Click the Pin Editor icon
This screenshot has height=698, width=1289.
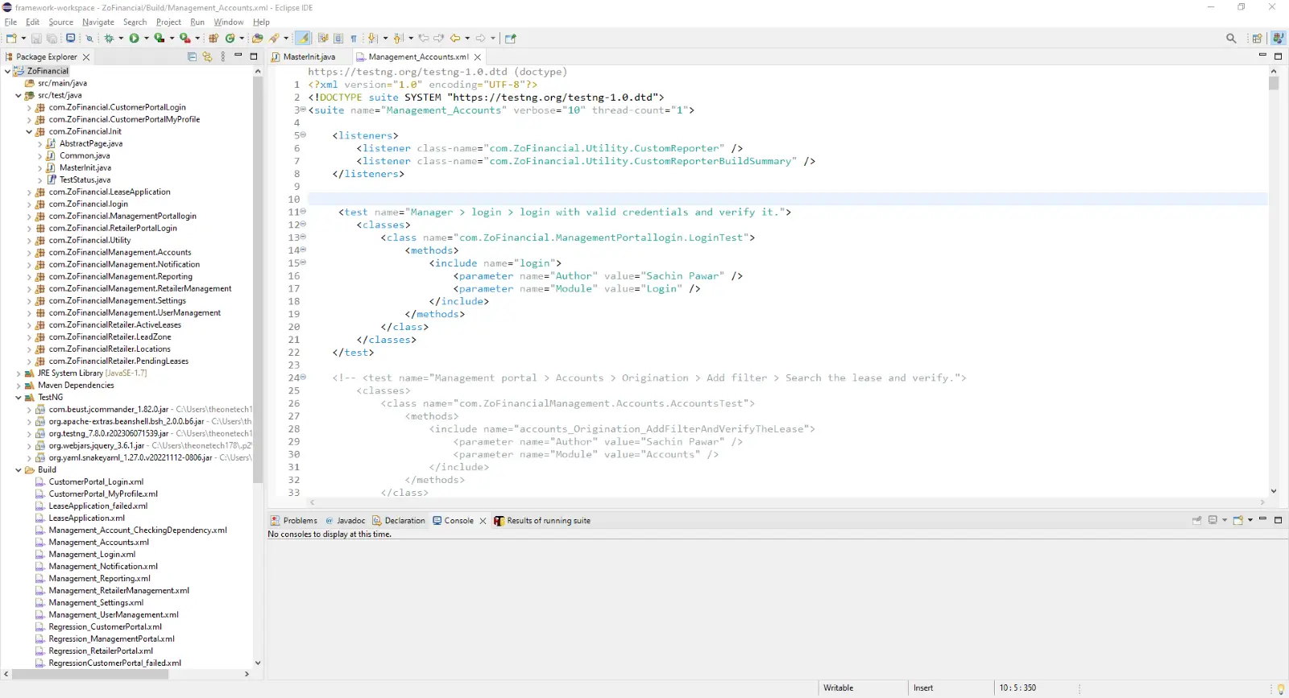(x=510, y=38)
